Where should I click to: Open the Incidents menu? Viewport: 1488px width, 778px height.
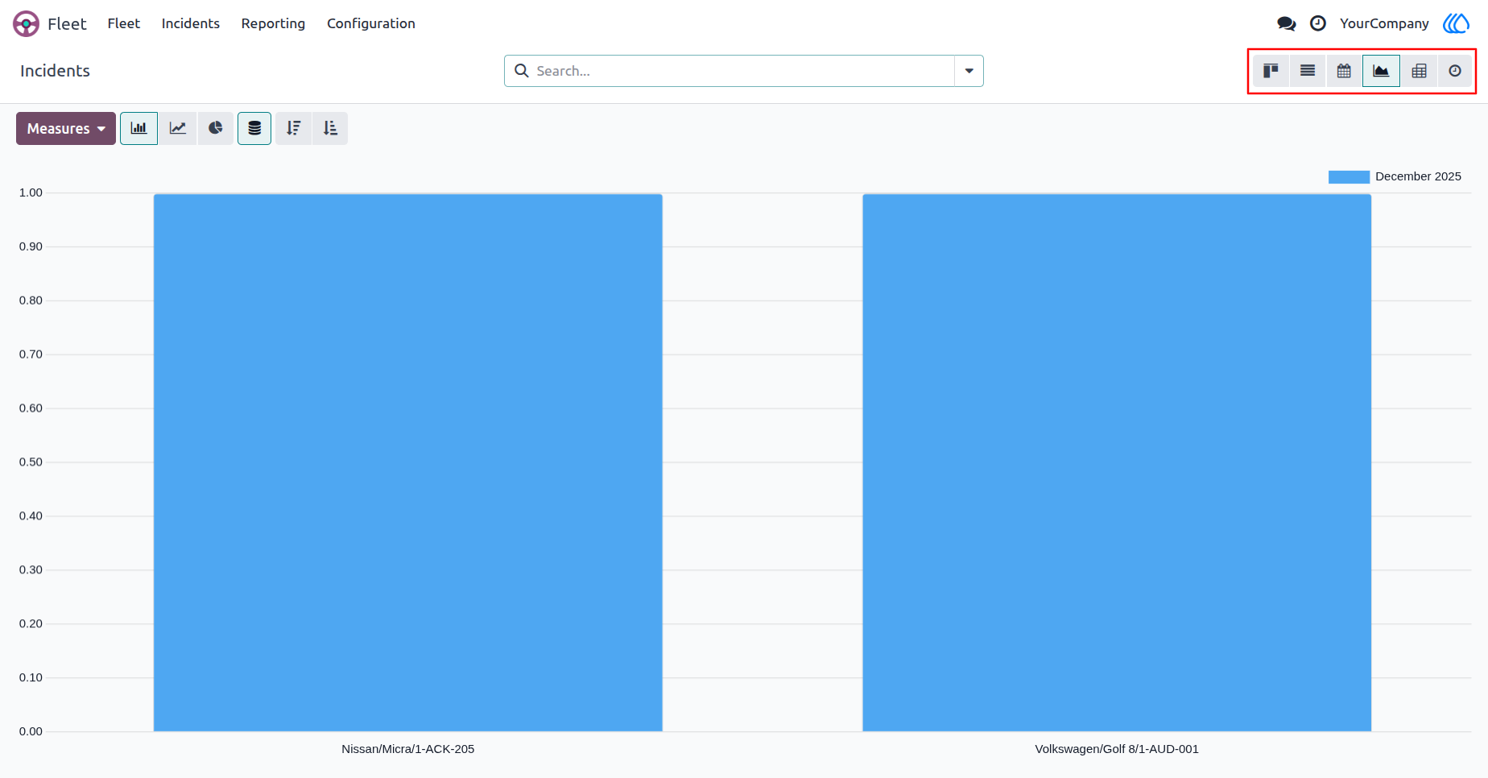(x=190, y=23)
